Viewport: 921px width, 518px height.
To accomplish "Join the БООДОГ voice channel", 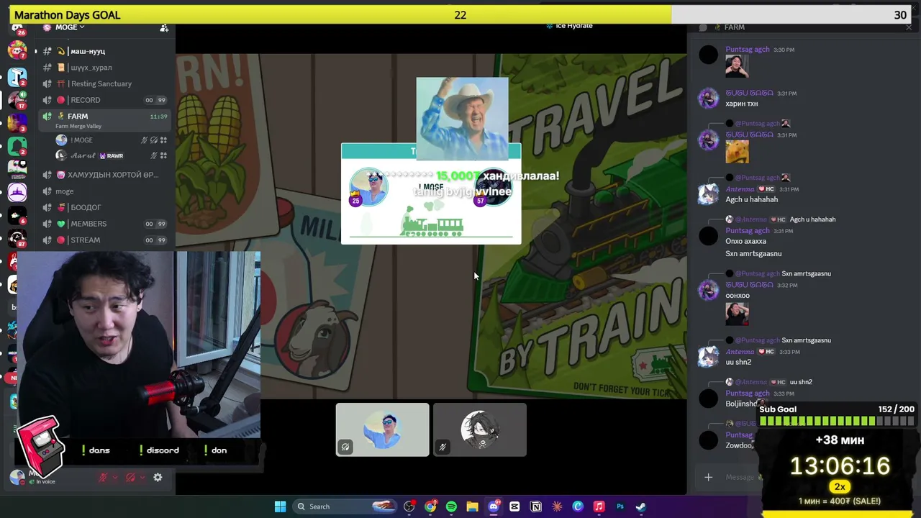I will pos(104,207).
